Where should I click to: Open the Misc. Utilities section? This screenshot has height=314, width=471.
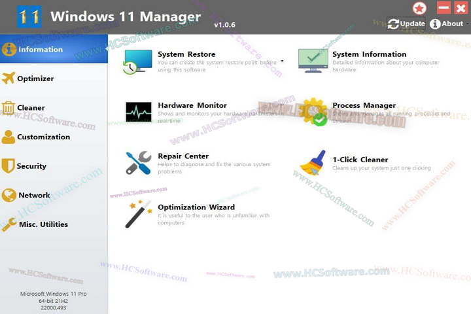[44, 224]
